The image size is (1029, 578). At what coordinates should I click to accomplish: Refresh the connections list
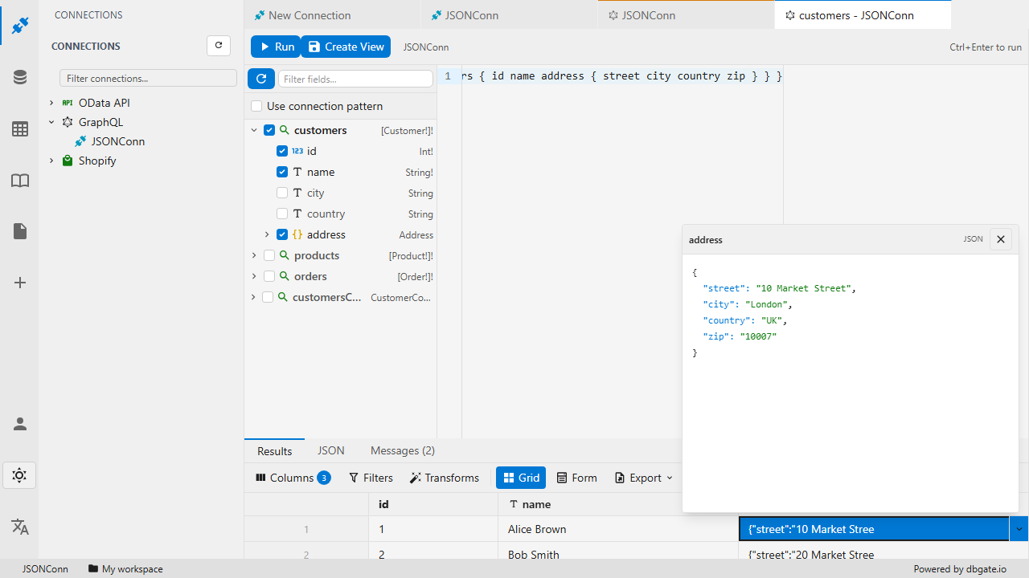tap(219, 46)
